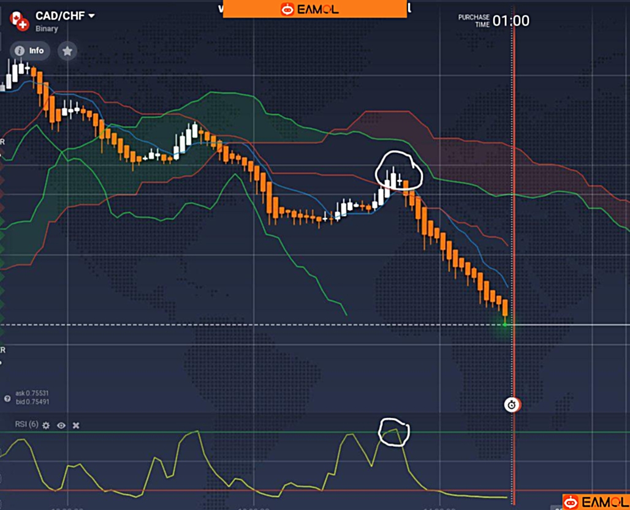
Task: Expand the CAD/CHF asset dropdown arrow
Action: coord(92,15)
